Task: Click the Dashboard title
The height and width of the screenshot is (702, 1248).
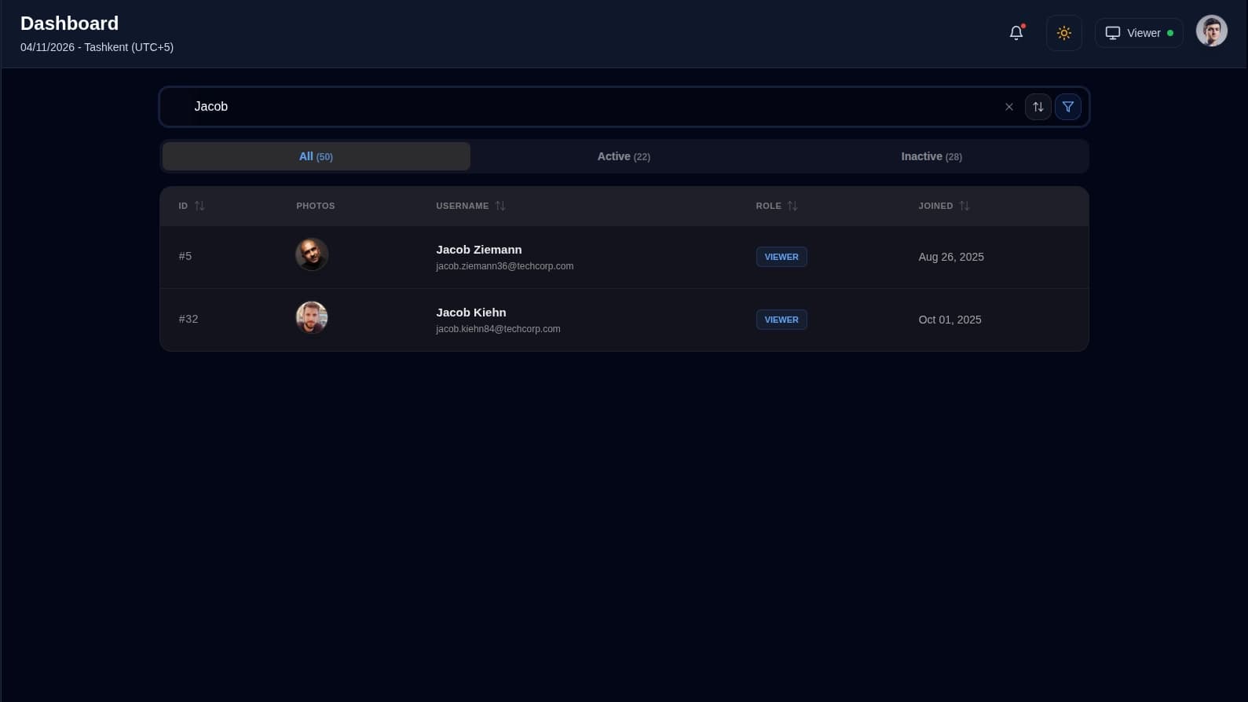Action: point(69,24)
